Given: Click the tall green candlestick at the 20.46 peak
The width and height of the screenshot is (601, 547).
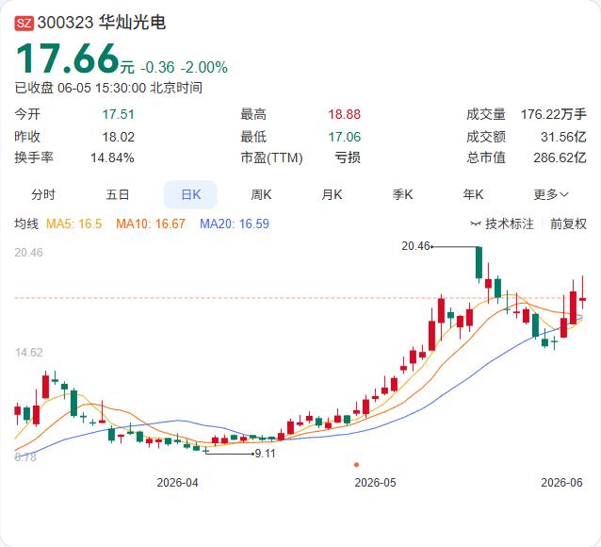Looking at the screenshot, I should (x=479, y=263).
